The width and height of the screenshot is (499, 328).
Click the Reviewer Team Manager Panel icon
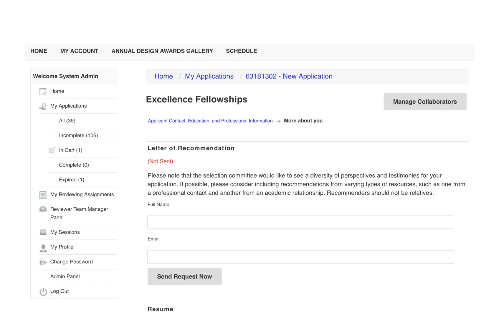(43, 209)
